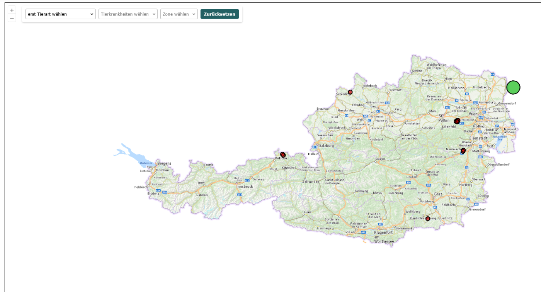
Task: Click the red marker cluster at Kufstein
Action: (283, 154)
